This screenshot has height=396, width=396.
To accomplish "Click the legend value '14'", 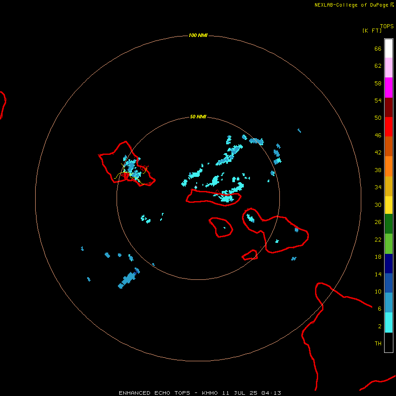I will 378,274.
